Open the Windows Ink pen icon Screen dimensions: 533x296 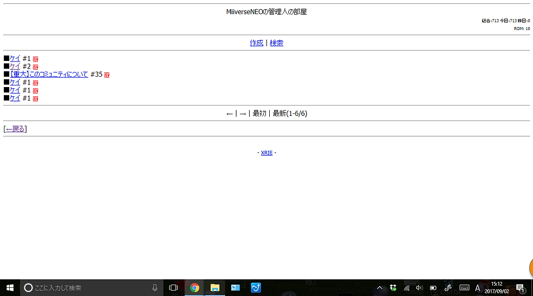[x=448, y=288]
